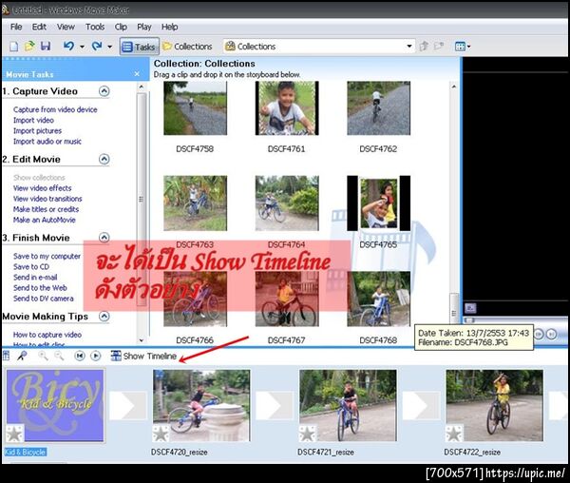This screenshot has height=483, width=570.
Task: Select DSCF4720_resize storyboard clip
Action: click(201, 406)
